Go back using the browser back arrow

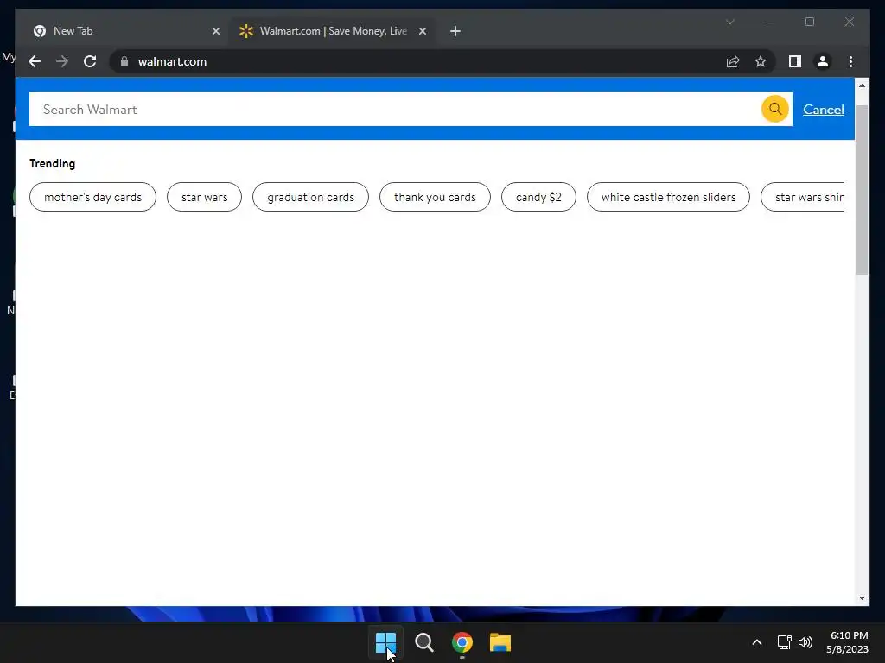coord(35,61)
